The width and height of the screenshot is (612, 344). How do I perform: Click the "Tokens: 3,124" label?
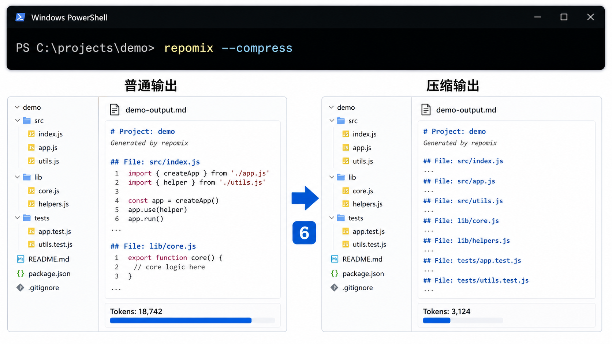447,311
